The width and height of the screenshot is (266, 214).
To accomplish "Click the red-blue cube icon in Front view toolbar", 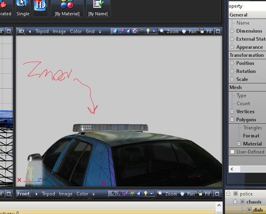I will coord(139,194).
